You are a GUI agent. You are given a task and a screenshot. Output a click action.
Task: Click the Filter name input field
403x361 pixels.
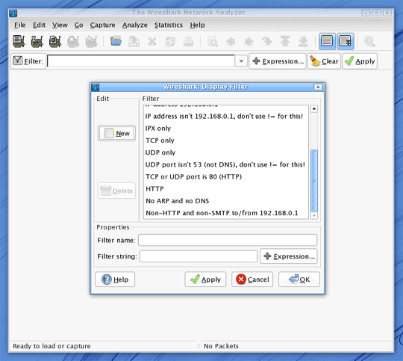click(x=228, y=240)
